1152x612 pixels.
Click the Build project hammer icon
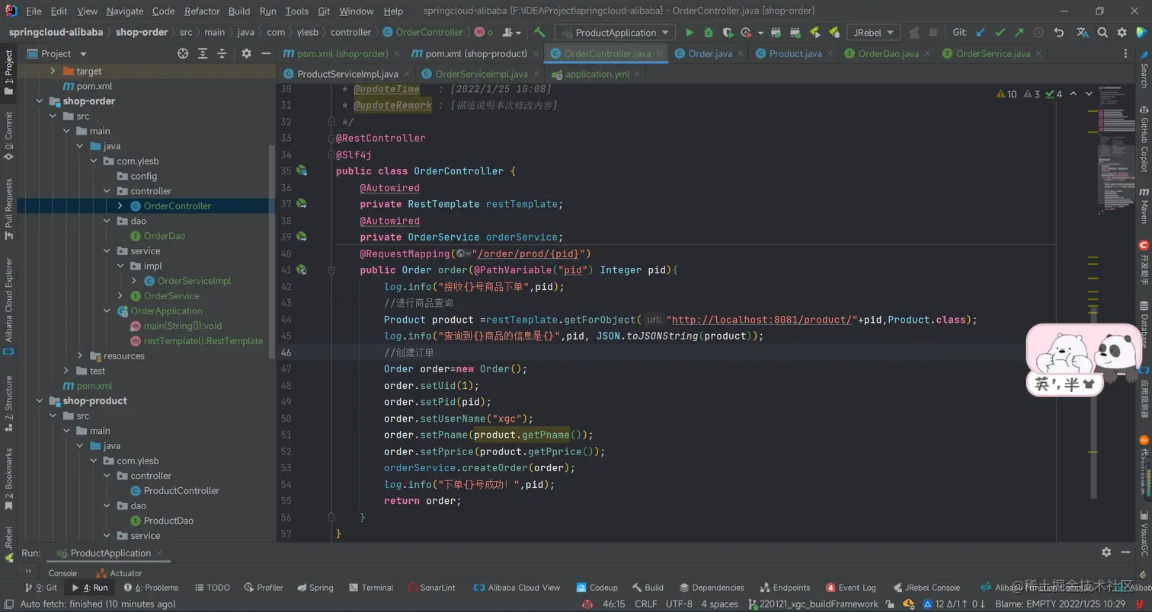[x=539, y=33]
